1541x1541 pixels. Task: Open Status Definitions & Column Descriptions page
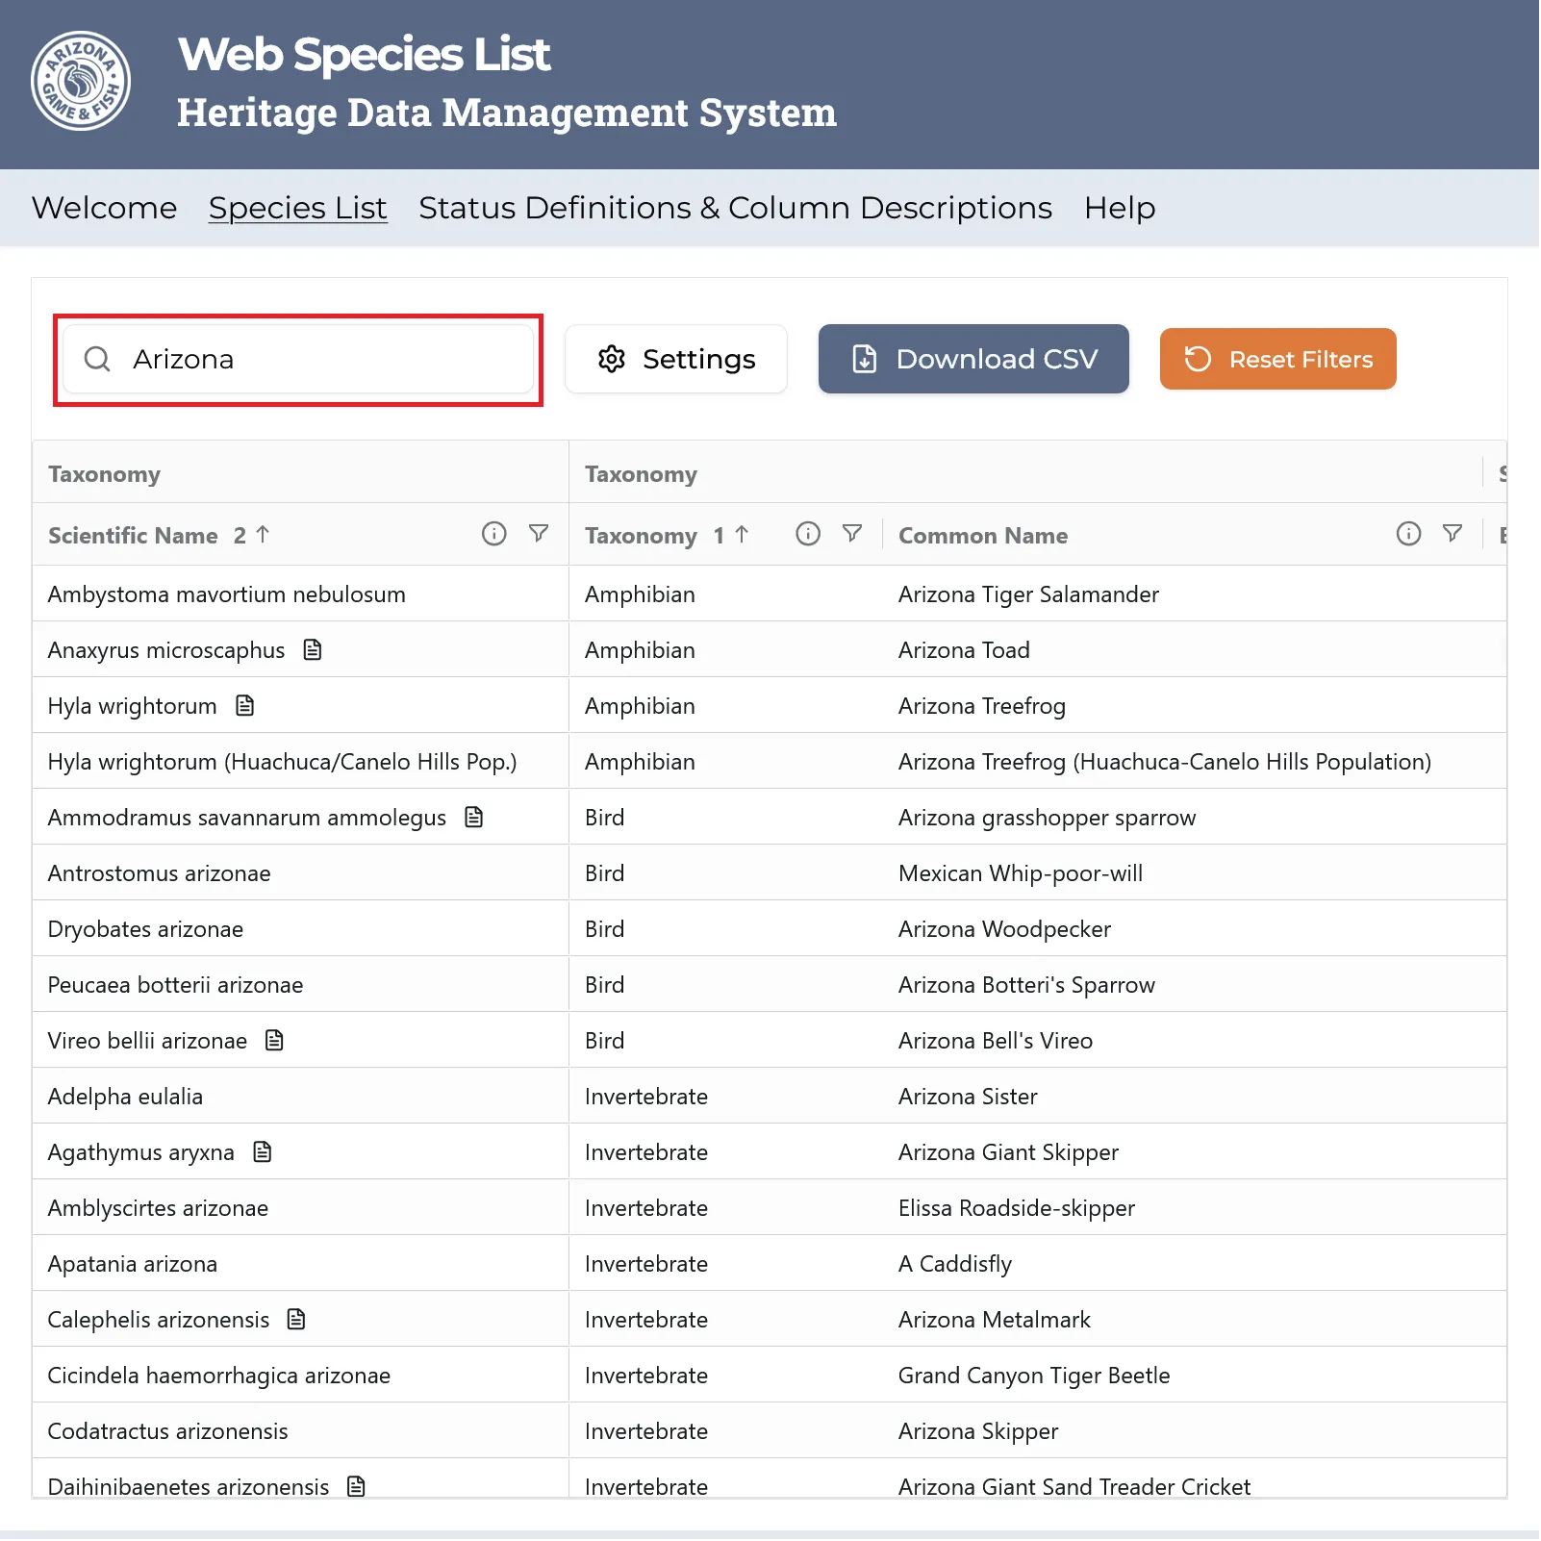click(734, 208)
